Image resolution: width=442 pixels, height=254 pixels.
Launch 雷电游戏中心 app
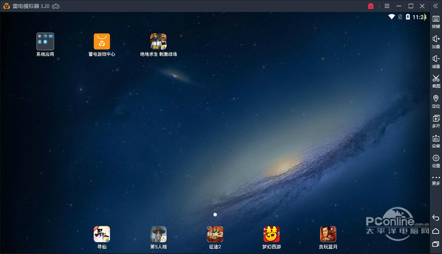point(102,42)
